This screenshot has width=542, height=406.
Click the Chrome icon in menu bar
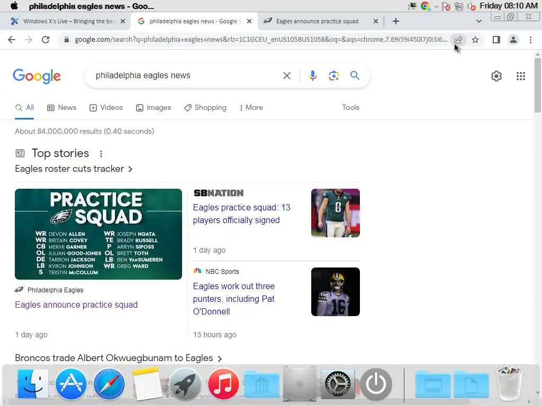click(425, 6)
